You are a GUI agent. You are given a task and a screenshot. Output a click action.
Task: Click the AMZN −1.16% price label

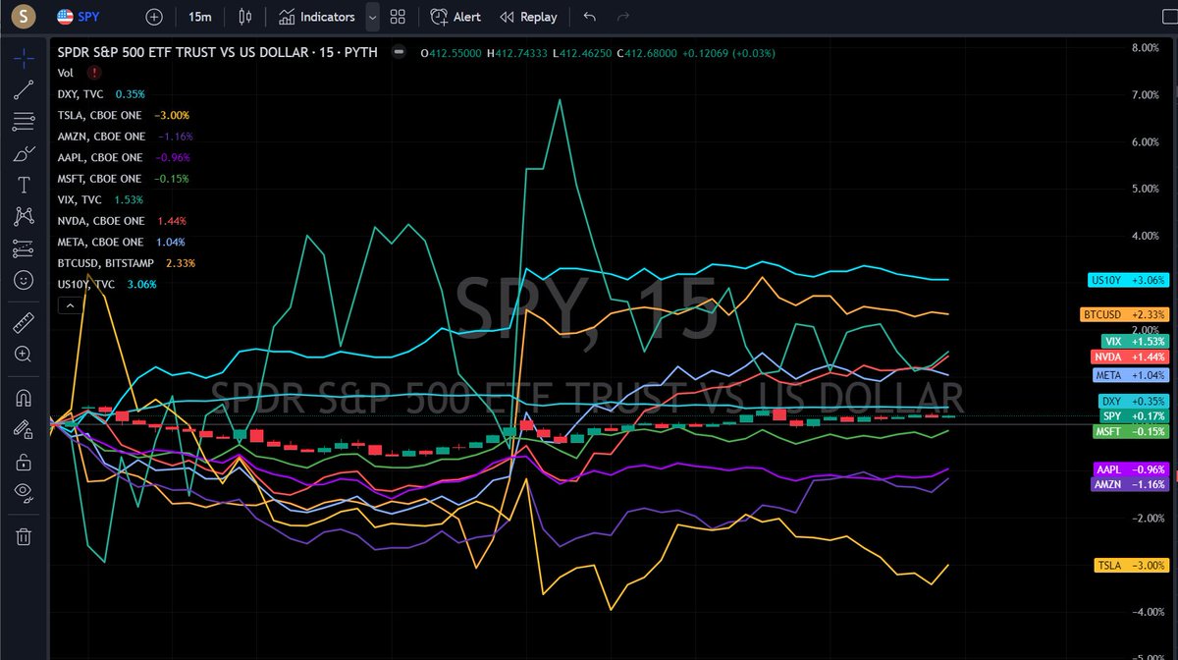coord(1130,484)
